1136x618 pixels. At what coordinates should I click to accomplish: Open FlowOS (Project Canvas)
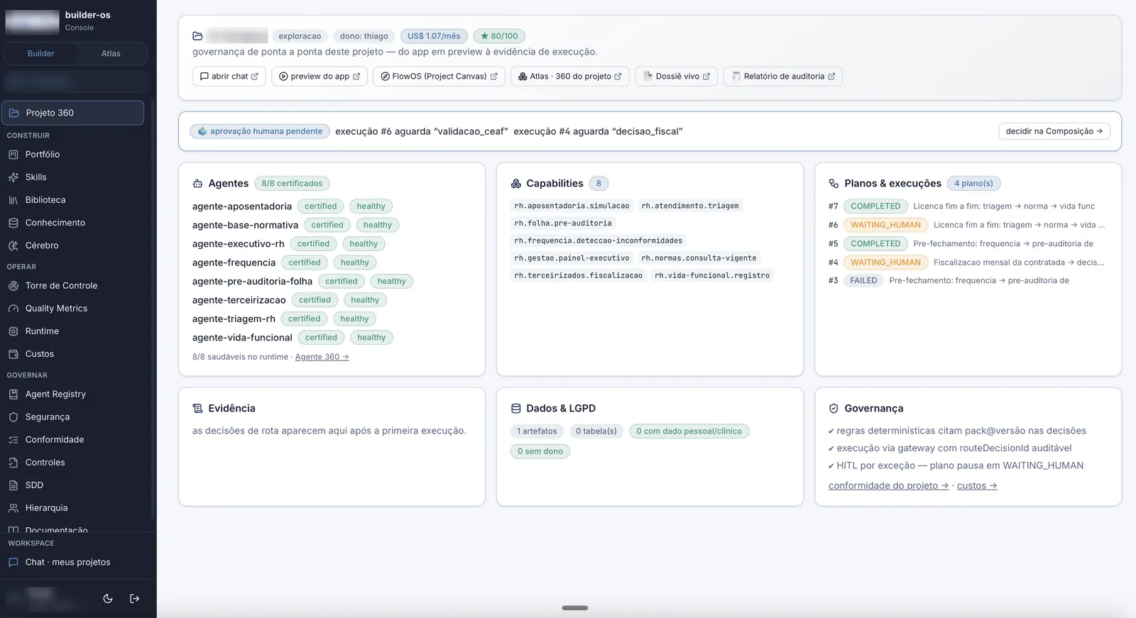439,76
